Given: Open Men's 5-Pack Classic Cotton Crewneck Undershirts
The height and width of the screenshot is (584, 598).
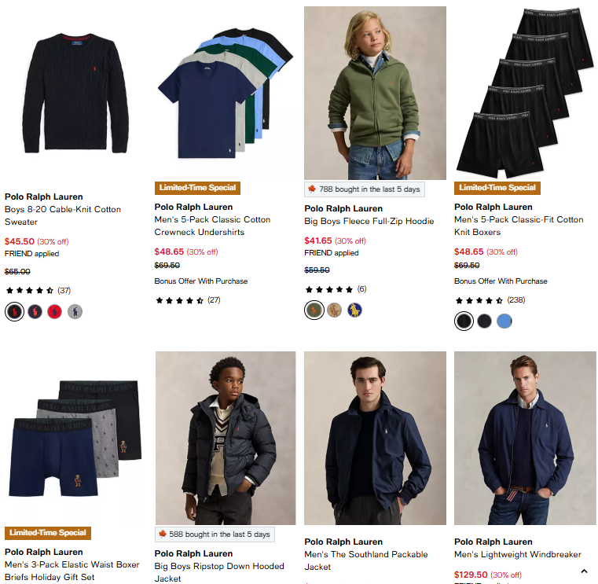Looking at the screenshot, I should pyautogui.click(x=212, y=226).
